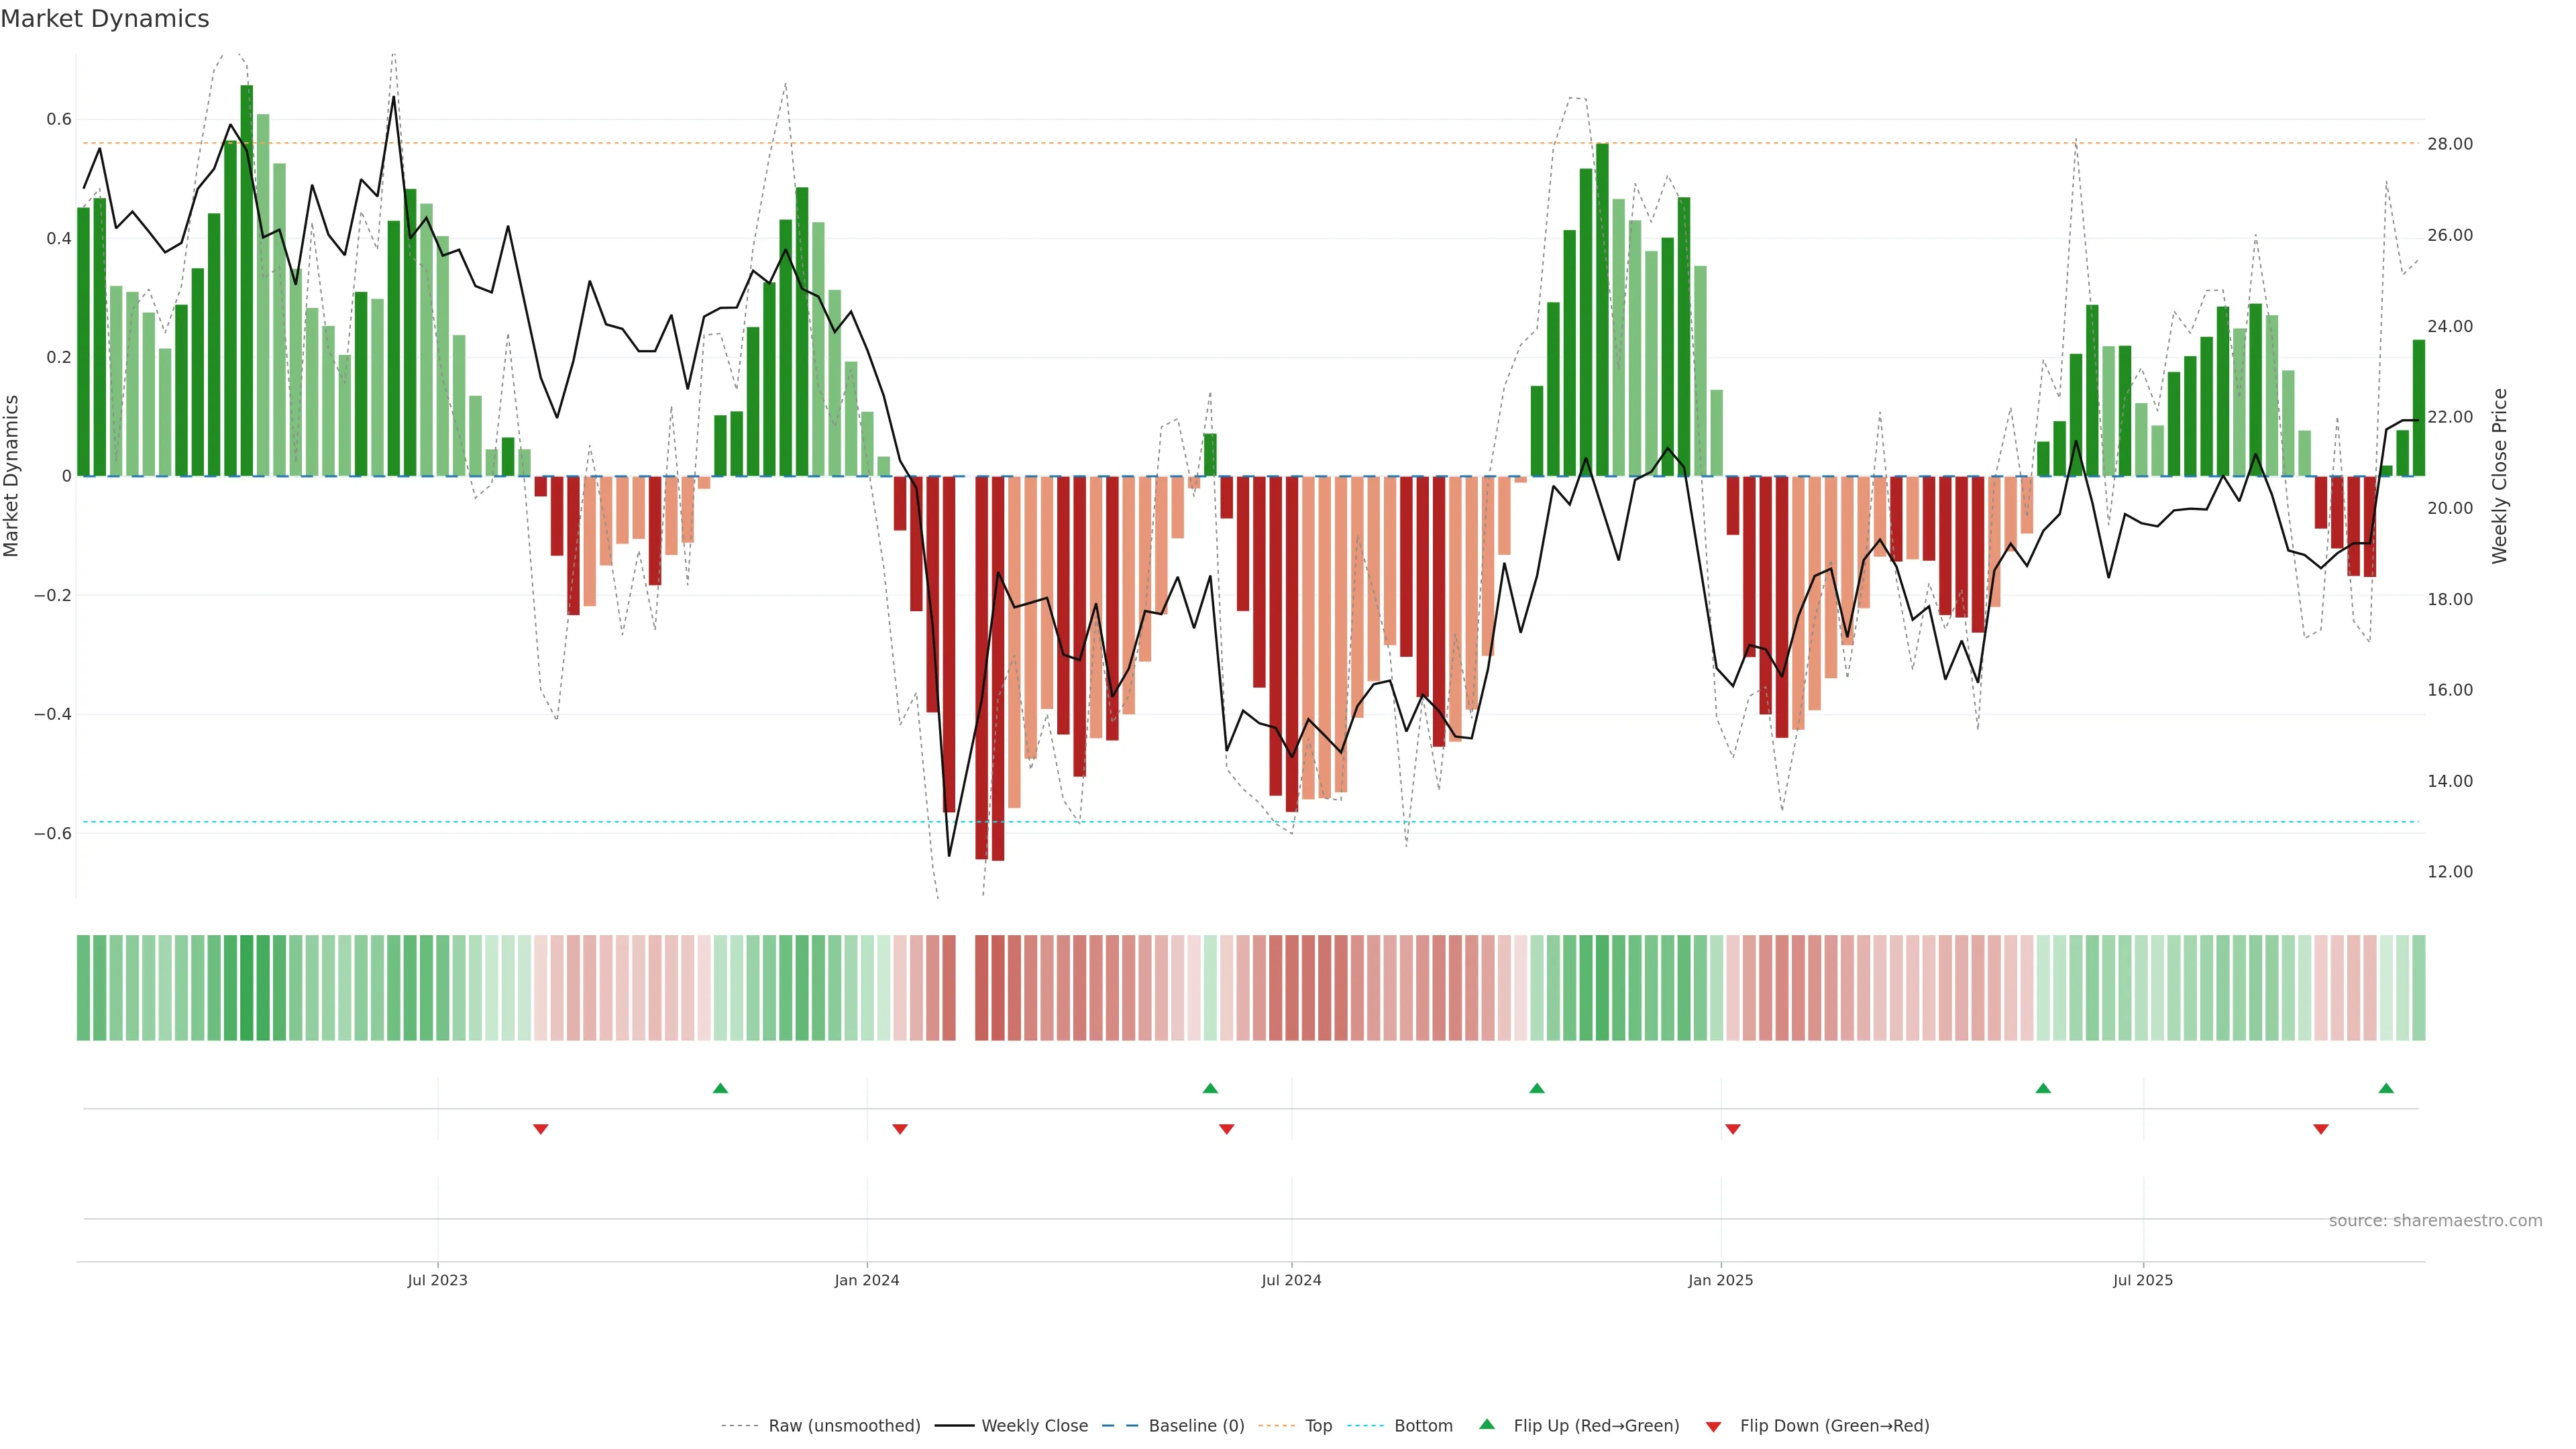
Task: Click the Flip Up marker near November 2023
Action: coord(720,1088)
